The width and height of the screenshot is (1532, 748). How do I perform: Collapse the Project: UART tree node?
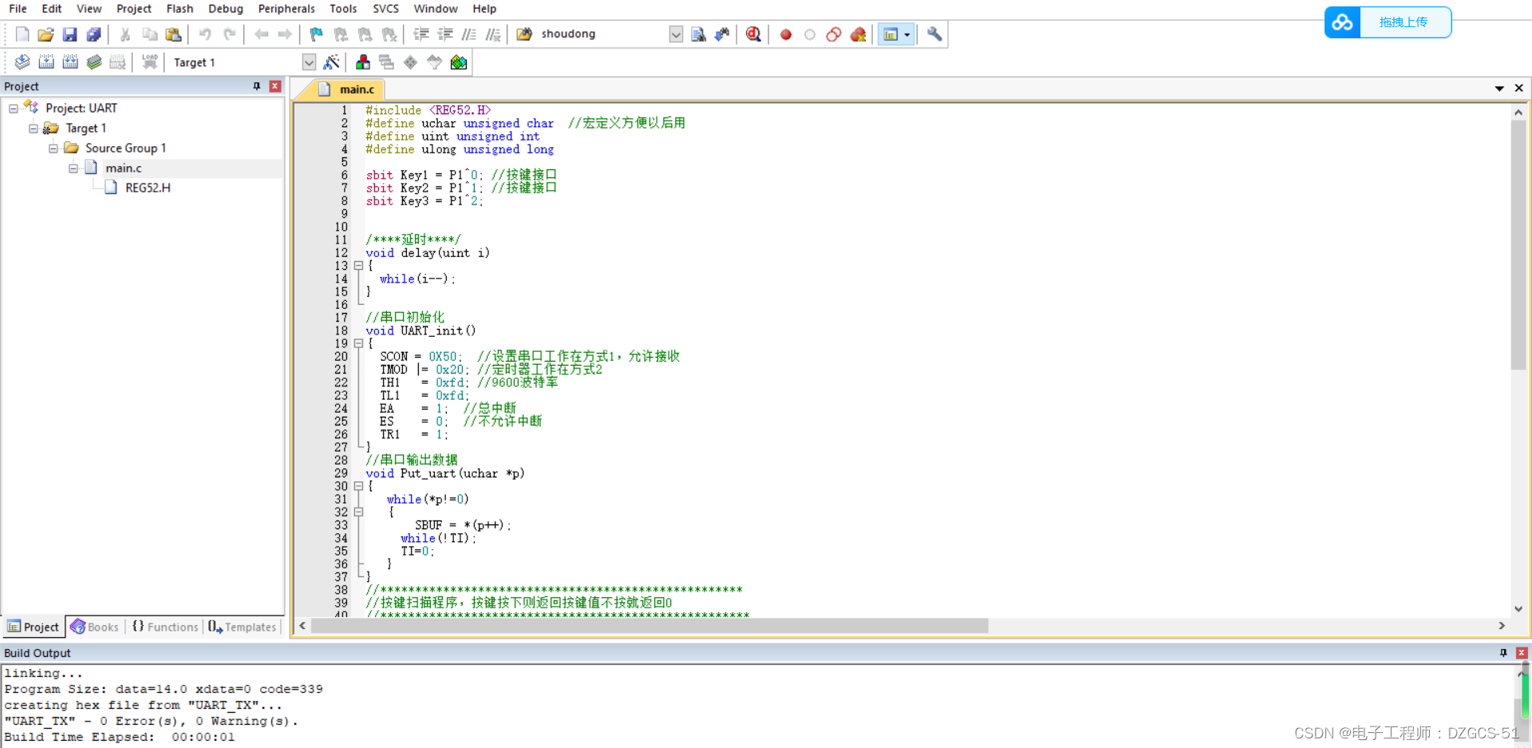(x=14, y=109)
